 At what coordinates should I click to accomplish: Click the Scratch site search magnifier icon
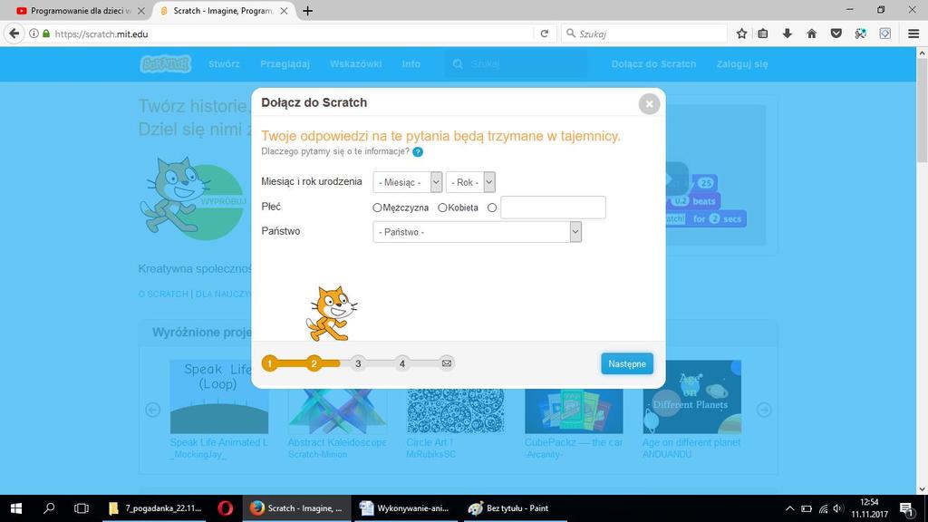click(458, 64)
